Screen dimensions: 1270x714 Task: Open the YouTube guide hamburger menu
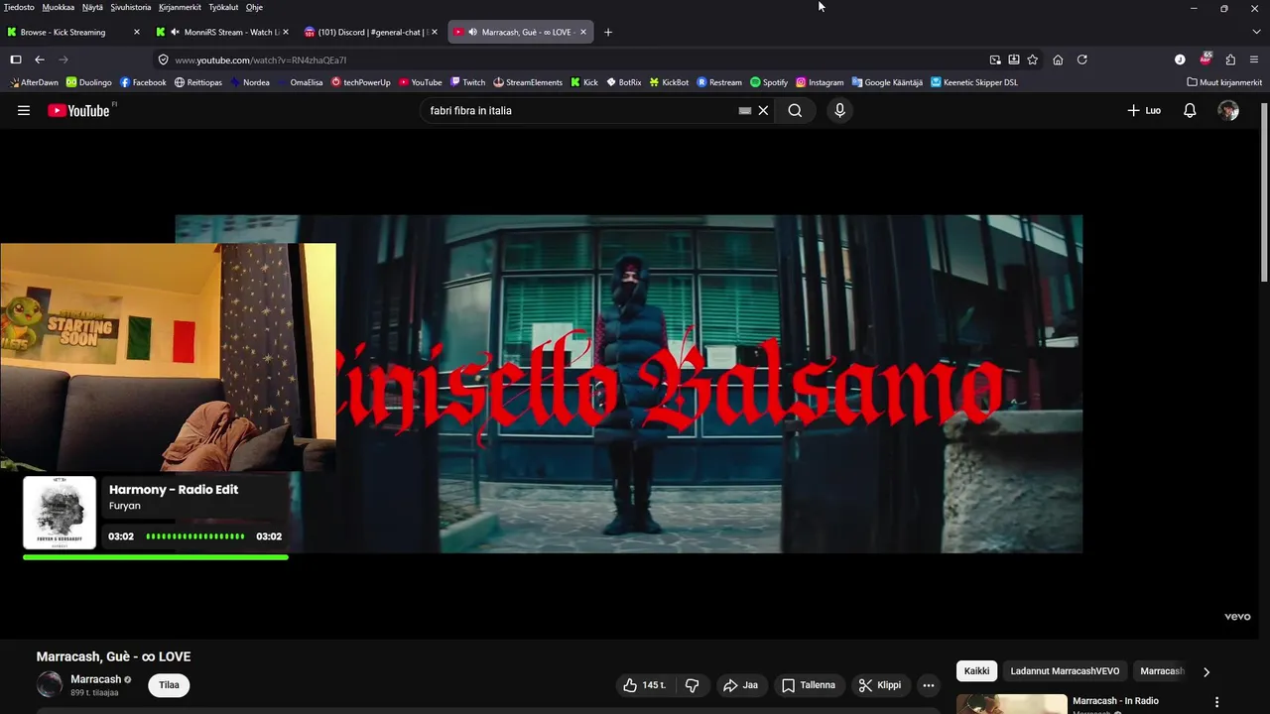click(24, 111)
